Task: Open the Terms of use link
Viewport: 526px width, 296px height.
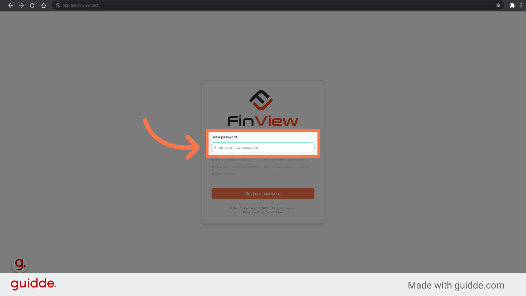Action: pyautogui.click(x=274, y=212)
